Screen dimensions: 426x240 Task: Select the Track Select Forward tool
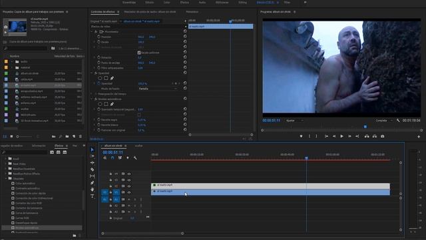[x=92, y=156]
